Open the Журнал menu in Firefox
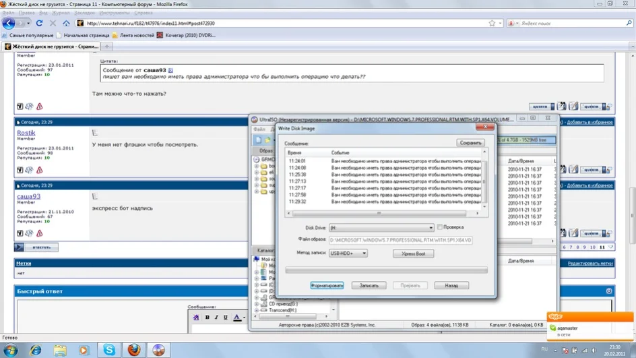The width and height of the screenshot is (636, 358). click(x=61, y=13)
